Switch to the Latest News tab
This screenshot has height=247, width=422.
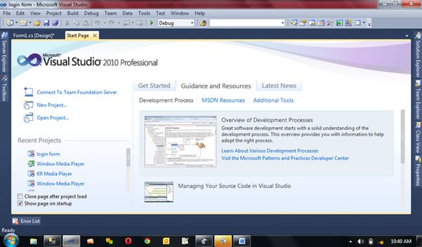tap(279, 86)
